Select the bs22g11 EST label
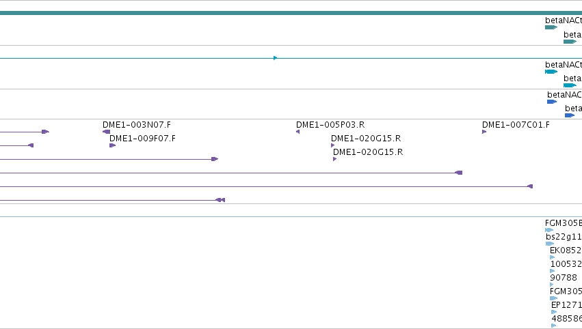Viewport: 582px width, 329px height. [x=564, y=237]
